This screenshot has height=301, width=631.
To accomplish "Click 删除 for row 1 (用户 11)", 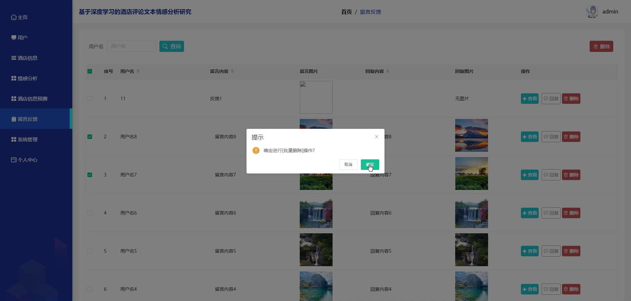I will click(x=571, y=99).
